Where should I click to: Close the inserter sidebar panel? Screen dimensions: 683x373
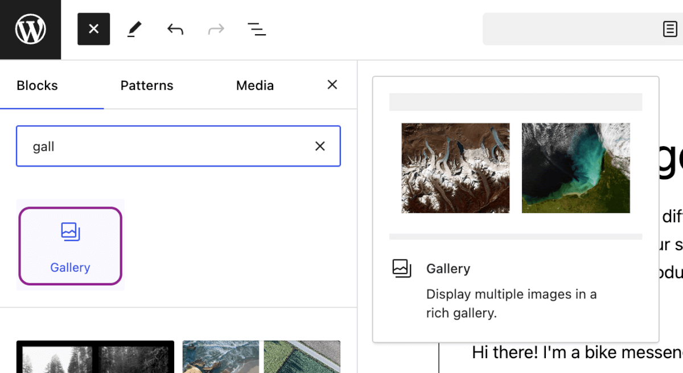[x=332, y=84]
